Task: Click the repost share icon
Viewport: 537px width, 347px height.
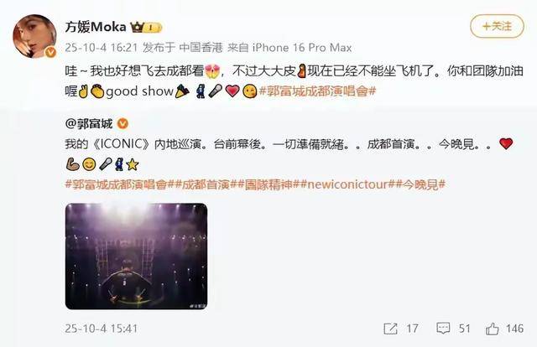Action: click(390, 329)
